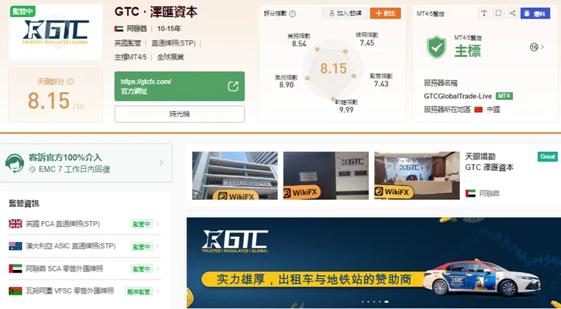Click the 監管中 status badge in the FCA row

(141, 224)
